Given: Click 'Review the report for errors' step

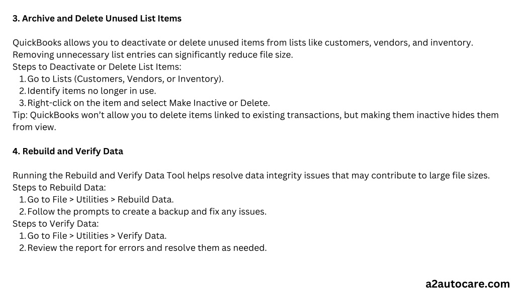Looking at the screenshot, I should [147, 248].
